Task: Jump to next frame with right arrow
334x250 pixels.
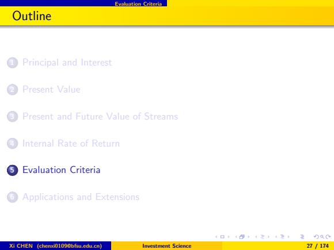Action: pos(249,237)
